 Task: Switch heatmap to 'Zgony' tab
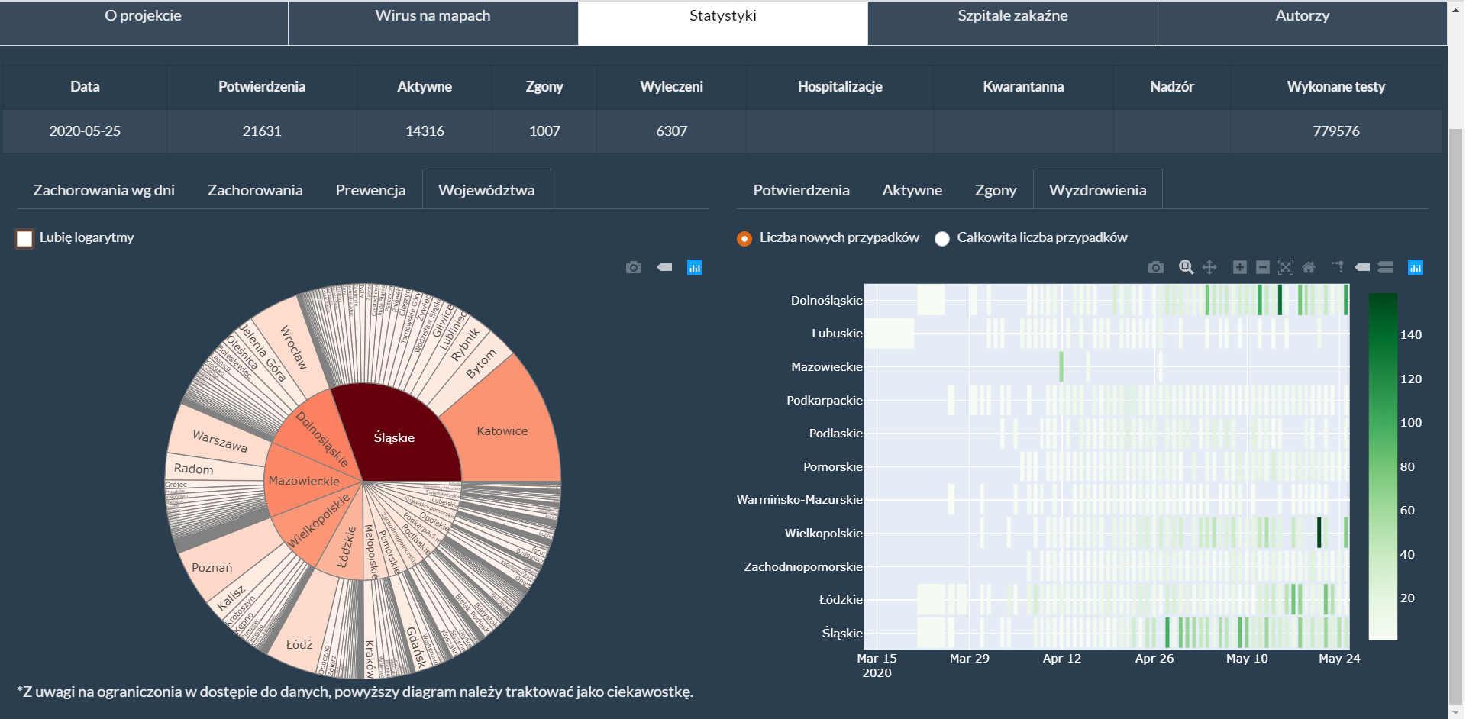click(996, 189)
